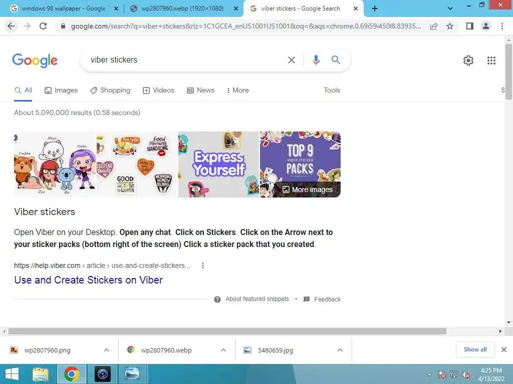Image resolution: width=513 pixels, height=384 pixels.
Task: Select the All results tab
Action: [23, 90]
